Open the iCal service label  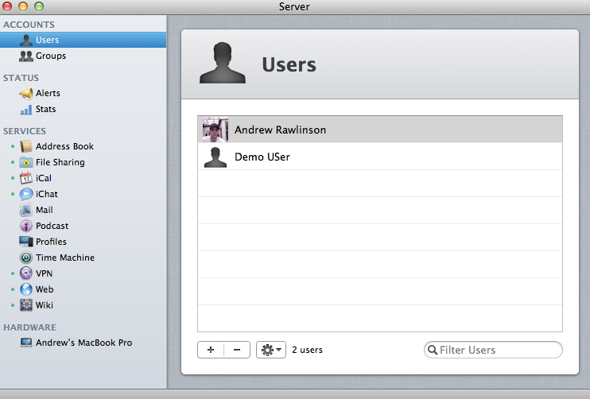[x=44, y=178]
